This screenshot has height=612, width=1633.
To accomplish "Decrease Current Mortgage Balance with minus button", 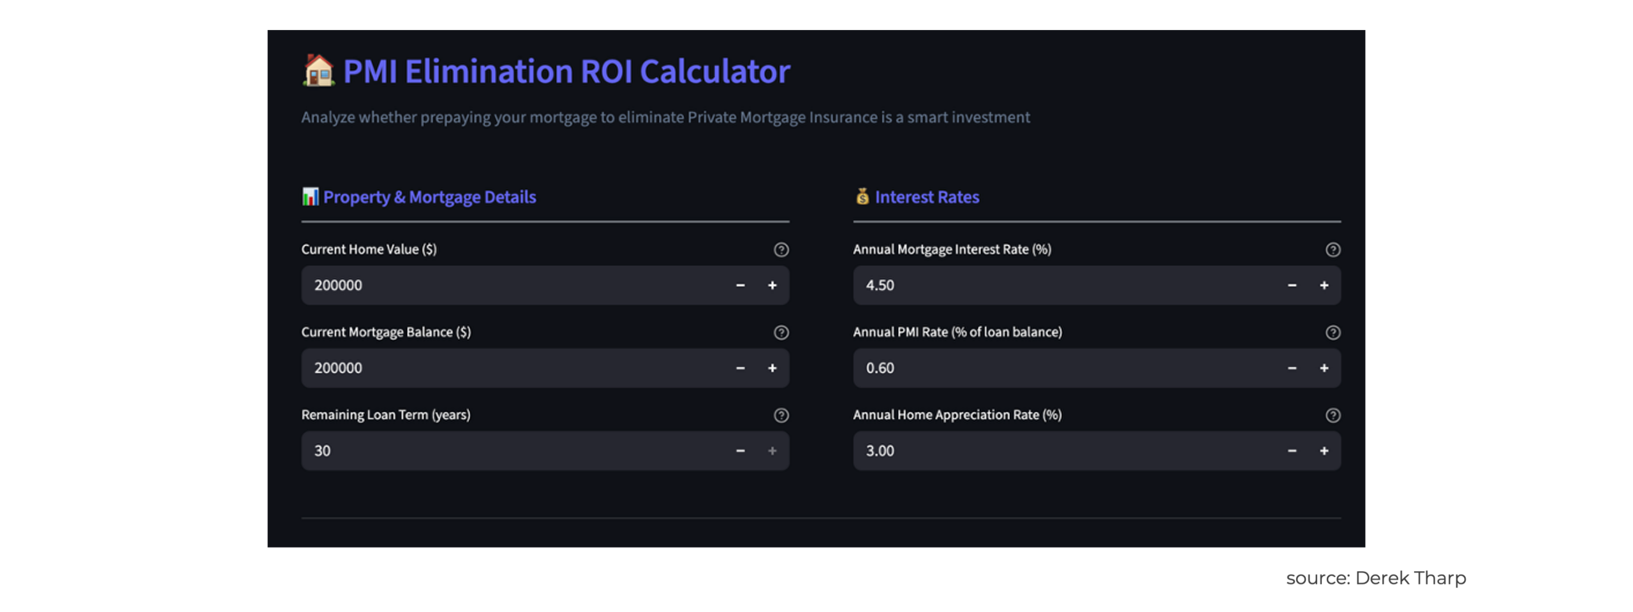I will 740,368.
